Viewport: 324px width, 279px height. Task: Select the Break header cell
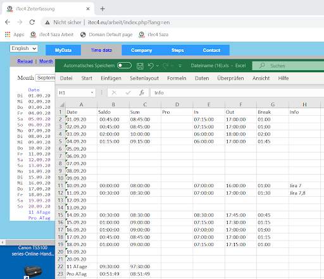[x=273, y=112]
